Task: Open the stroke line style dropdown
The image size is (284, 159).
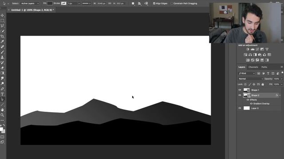Action: click(x=87, y=4)
